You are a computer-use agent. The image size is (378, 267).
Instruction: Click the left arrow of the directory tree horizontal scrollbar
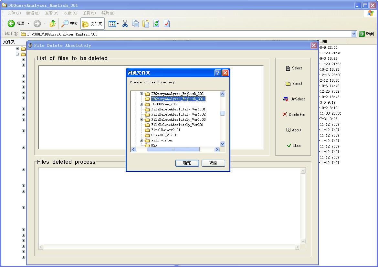point(133,149)
